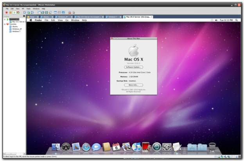This screenshot has height=161, width=244.
Task: Open the Go menu in Mac menu bar
Action: click(x=67, y=20)
